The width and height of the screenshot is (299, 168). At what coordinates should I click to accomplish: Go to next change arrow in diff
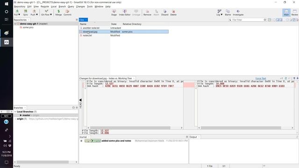pyautogui.click(x=298, y=78)
